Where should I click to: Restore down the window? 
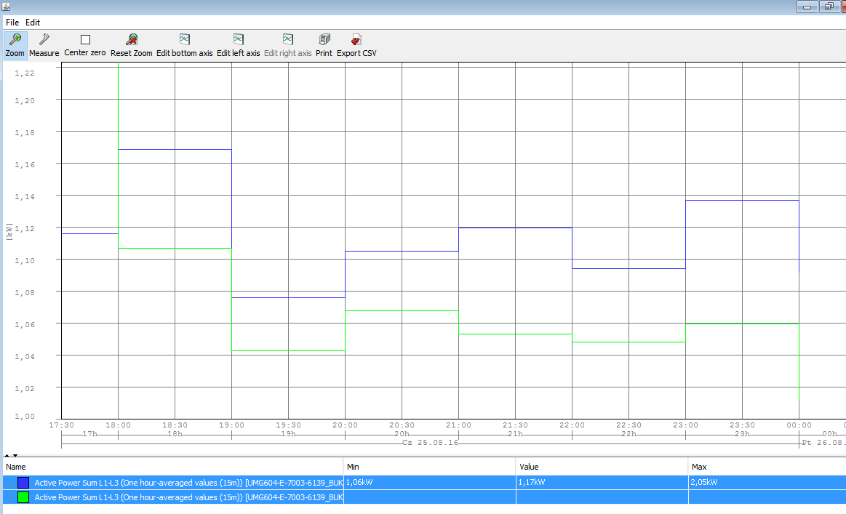(829, 7)
